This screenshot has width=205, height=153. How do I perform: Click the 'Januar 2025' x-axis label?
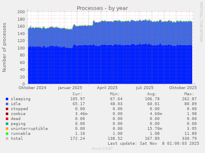coord(70,88)
